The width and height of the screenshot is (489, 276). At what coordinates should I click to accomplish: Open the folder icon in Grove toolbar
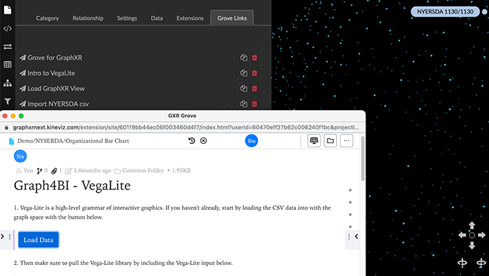point(330,140)
